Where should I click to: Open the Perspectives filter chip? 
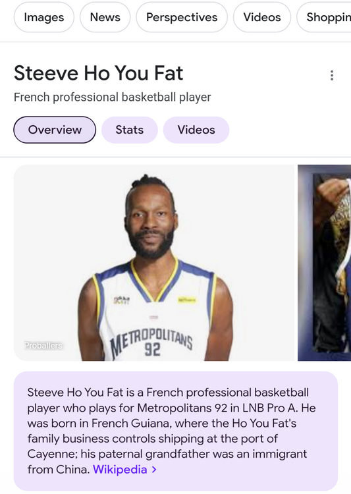pos(182,17)
